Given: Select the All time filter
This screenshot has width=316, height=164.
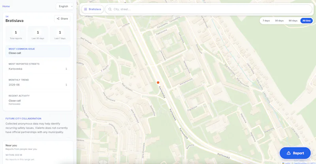Looking at the screenshot, I should [307, 21].
